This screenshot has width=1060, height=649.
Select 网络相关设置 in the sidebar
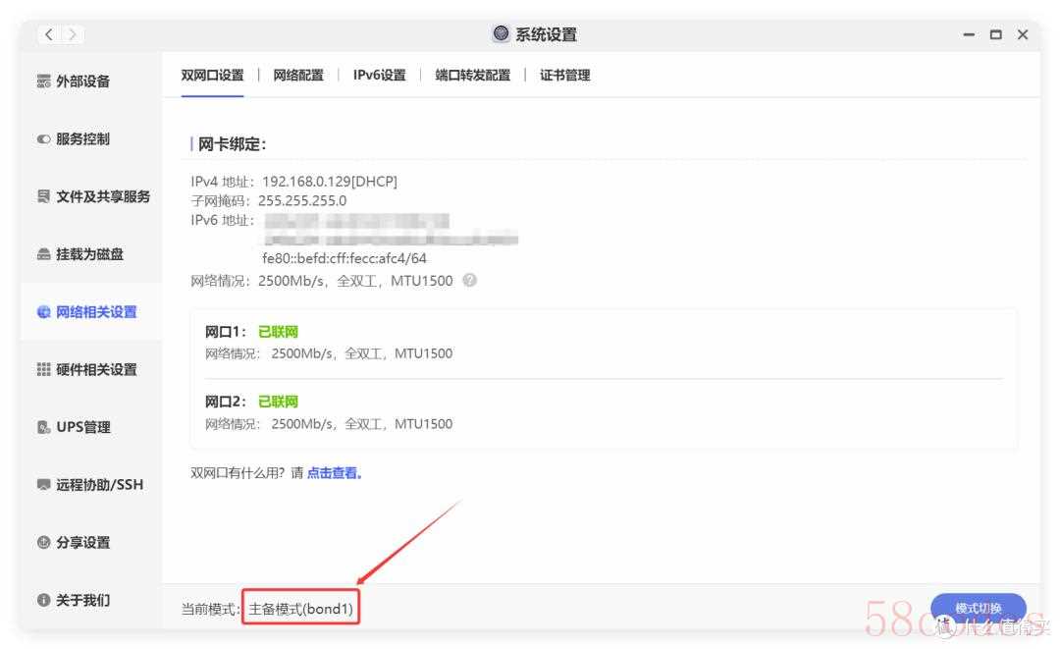pos(96,311)
